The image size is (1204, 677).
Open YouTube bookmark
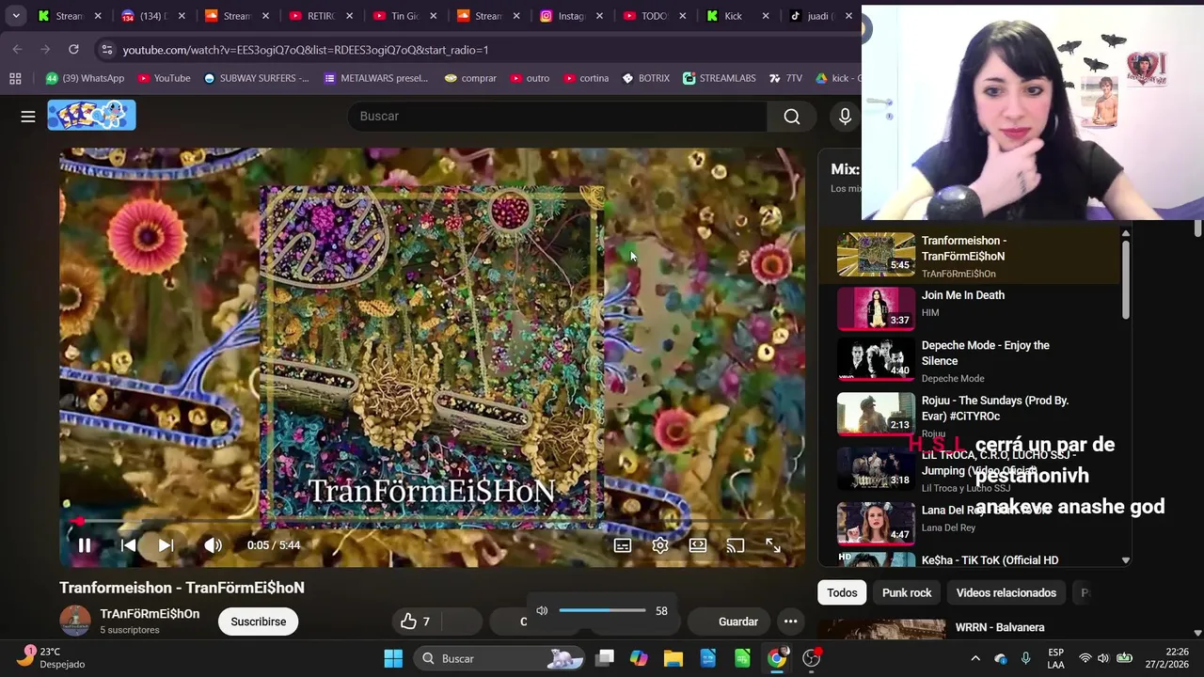pyautogui.click(x=164, y=78)
